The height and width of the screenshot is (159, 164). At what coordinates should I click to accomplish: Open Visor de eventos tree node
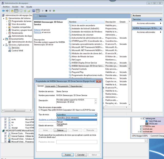[18, 24]
